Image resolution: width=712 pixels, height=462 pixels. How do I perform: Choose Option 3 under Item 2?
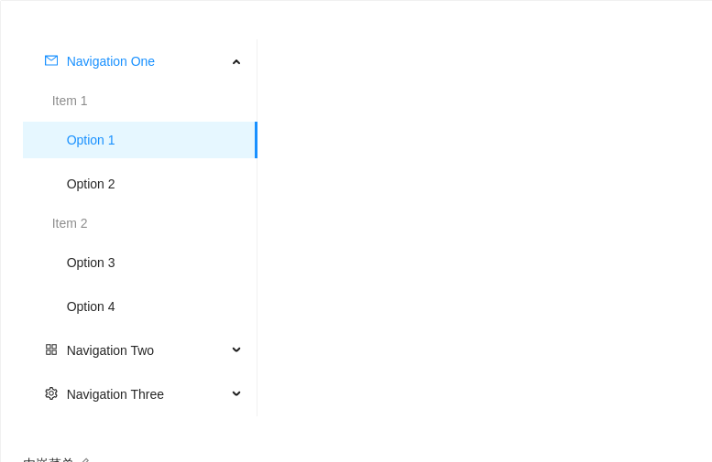(x=140, y=263)
